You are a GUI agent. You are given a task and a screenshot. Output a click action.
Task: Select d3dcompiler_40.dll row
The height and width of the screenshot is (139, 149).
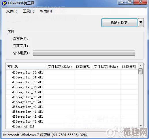click(x=72, y=107)
